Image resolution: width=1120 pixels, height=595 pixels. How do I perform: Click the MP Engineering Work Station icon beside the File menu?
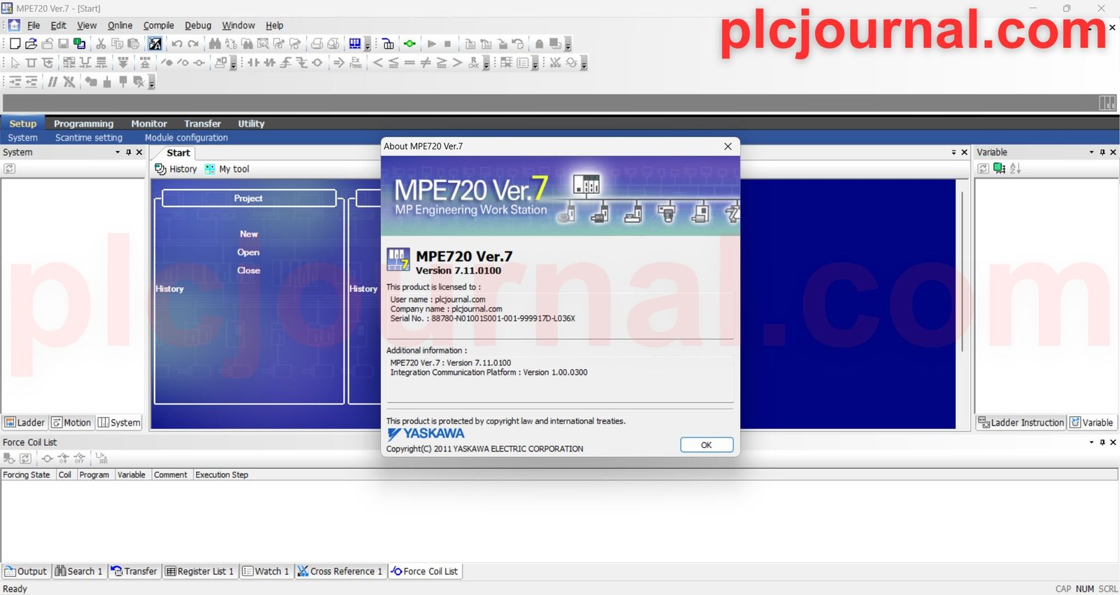(14, 25)
